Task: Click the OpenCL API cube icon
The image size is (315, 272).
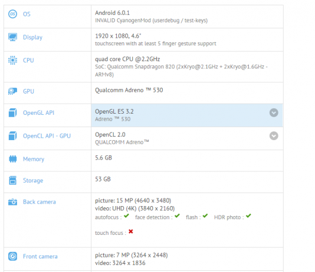Action: point(12,135)
